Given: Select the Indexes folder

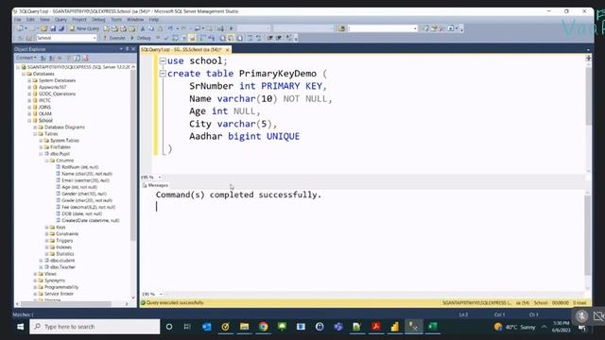Looking at the screenshot, I should click(64, 247).
